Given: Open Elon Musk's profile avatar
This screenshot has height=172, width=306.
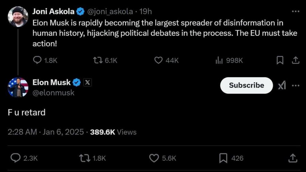Looking at the screenshot, I should [18, 87].
